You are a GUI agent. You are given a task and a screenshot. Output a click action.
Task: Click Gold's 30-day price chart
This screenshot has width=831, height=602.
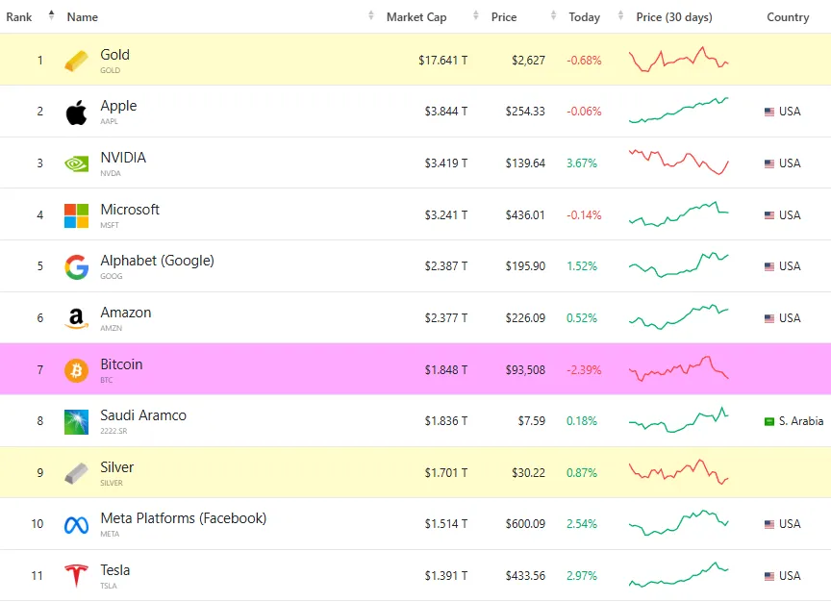tap(678, 60)
